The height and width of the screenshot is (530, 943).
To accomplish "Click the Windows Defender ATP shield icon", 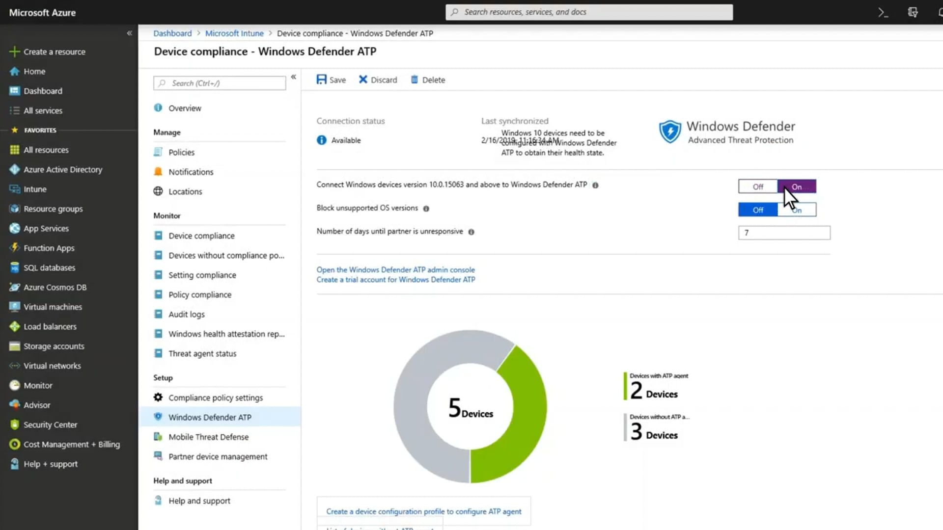I will click(x=669, y=132).
